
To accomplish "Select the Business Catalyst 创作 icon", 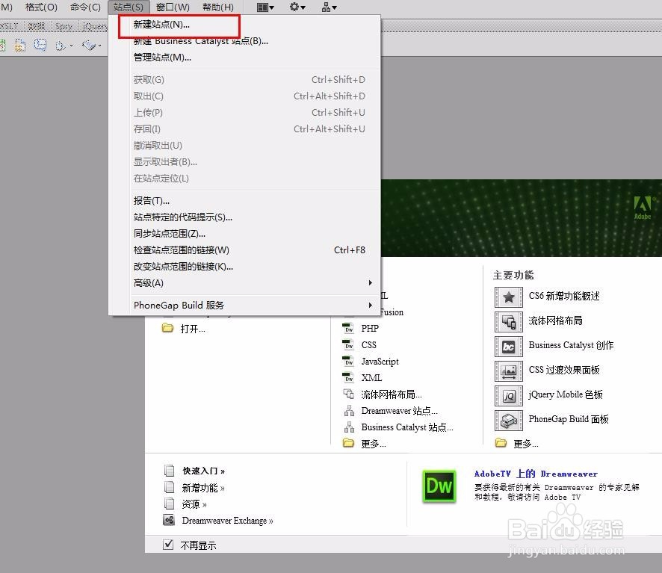I will (509, 346).
